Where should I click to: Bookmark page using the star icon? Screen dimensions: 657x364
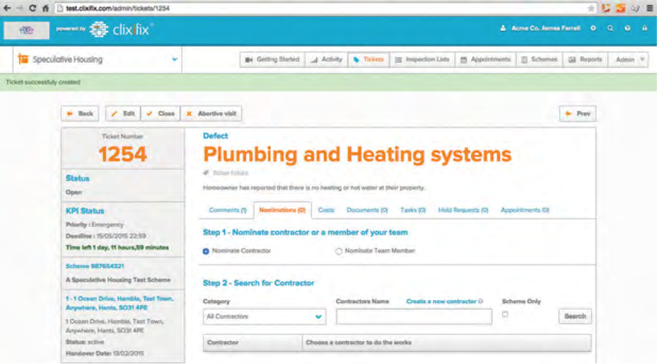click(x=591, y=8)
